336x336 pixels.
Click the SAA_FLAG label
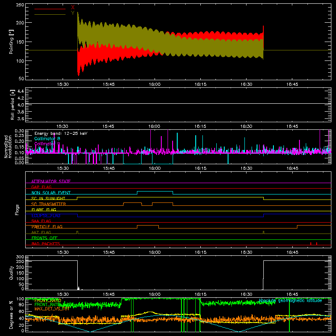coord(41,221)
